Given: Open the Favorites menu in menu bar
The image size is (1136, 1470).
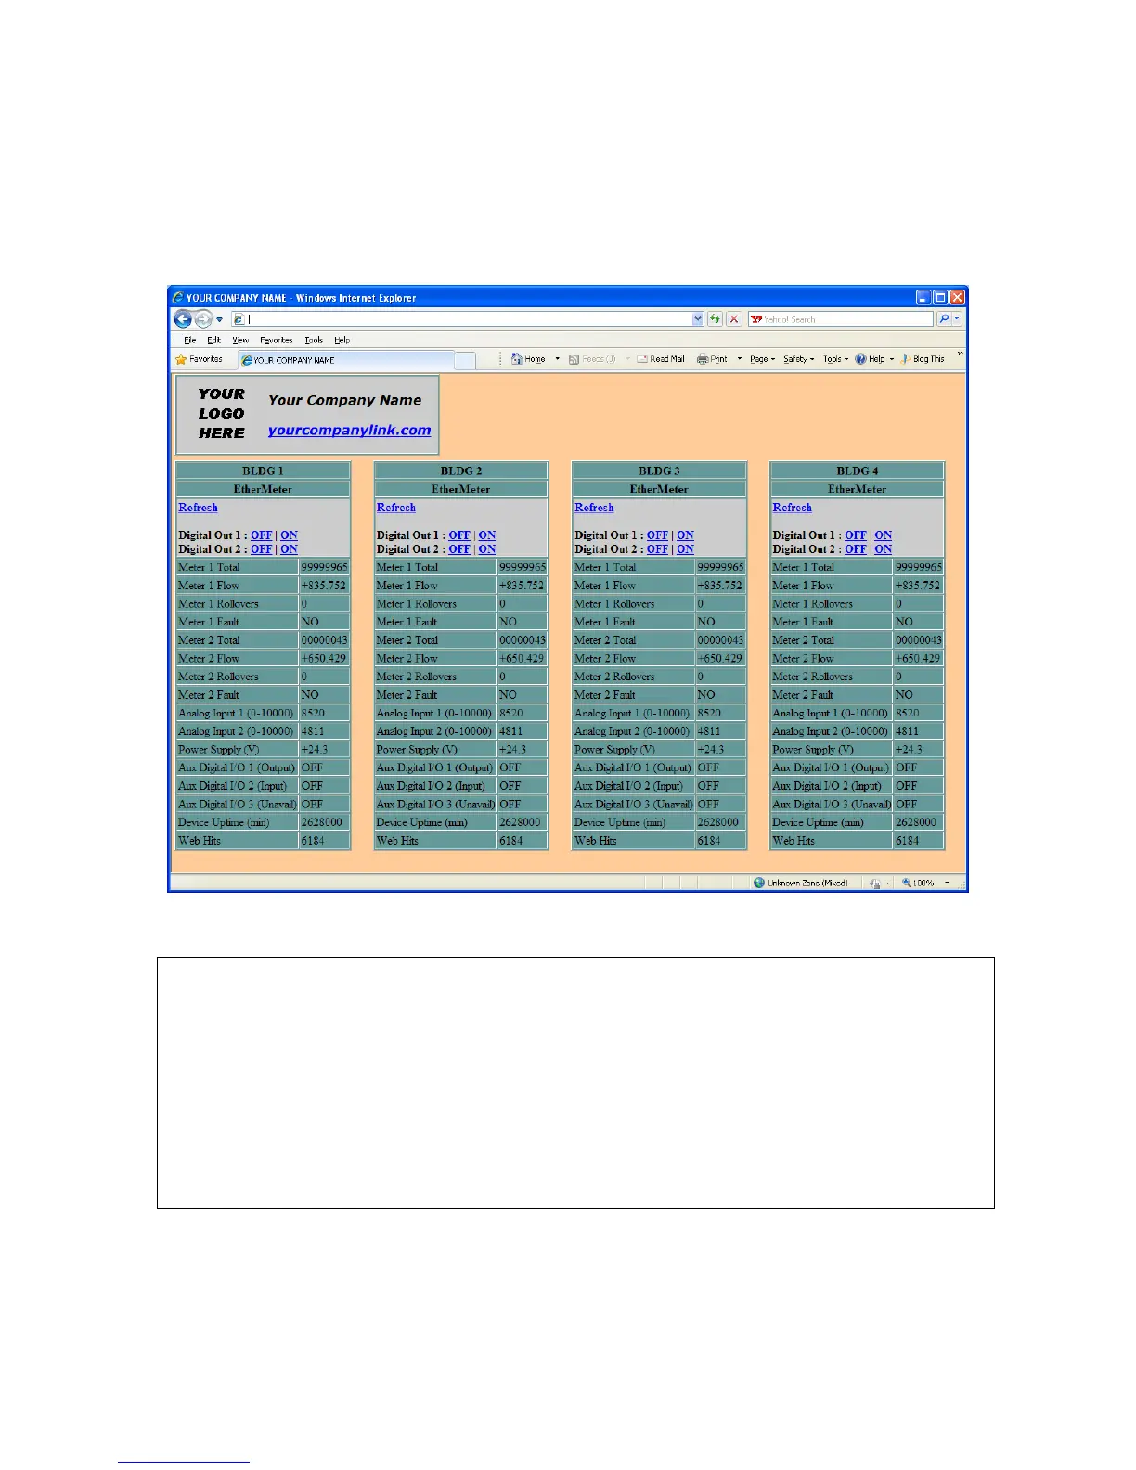Looking at the screenshot, I should click(x=276, y=341).
